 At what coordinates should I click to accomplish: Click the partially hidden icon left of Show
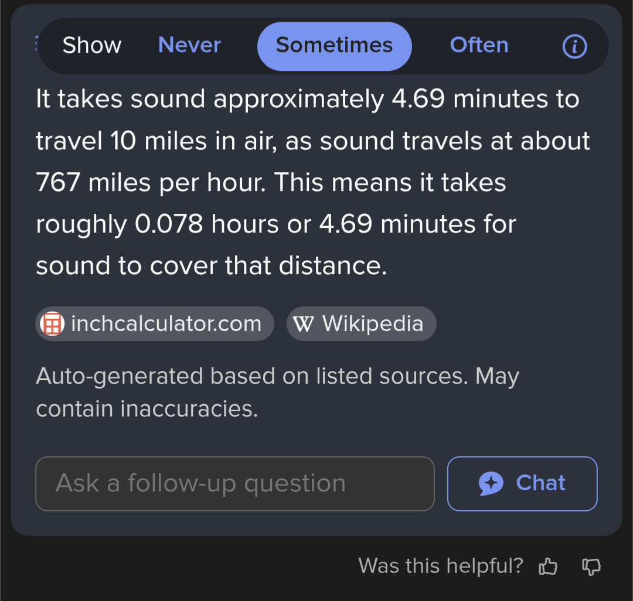click(36, 43)
